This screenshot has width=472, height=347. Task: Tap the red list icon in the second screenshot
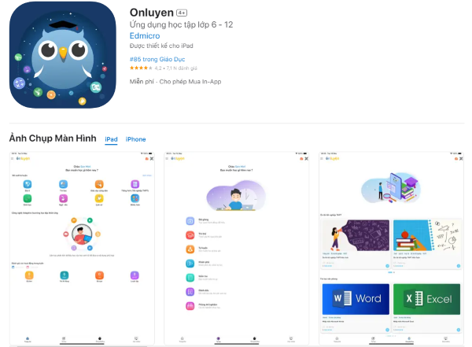pyautogui.click(x=190, y=235)
